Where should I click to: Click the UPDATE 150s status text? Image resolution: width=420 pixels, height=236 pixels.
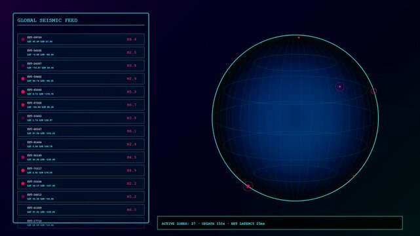coord(213,224)
